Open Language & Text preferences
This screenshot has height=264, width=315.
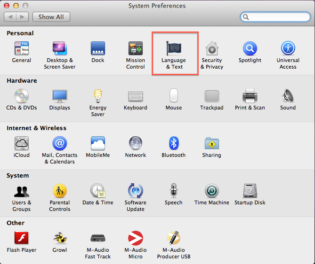click(x=174, y=49)
